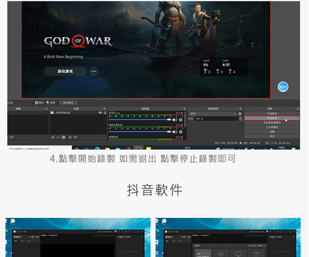Adjust the Mic/Aux volume slider

[x=139, y=120]
